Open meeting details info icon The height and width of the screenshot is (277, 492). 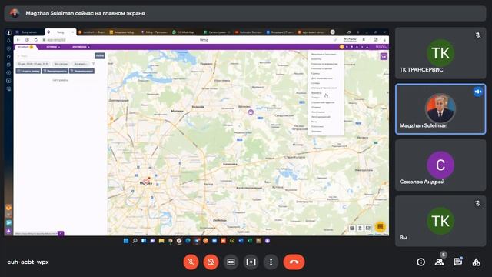421,262
